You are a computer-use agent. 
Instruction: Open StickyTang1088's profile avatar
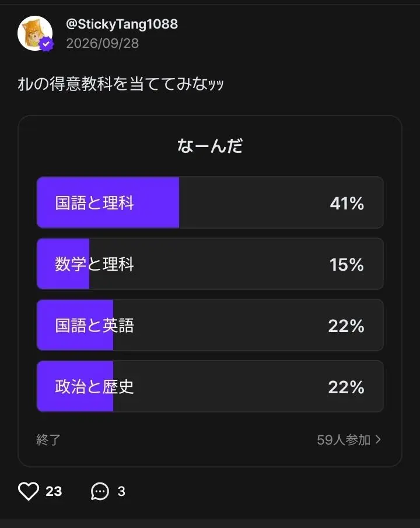point(35,33)
